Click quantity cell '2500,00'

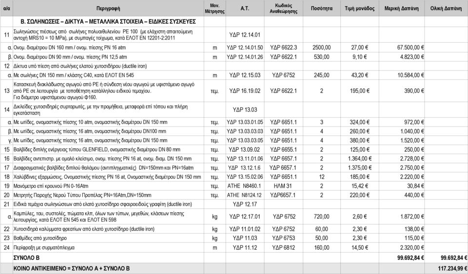[321, 47]
